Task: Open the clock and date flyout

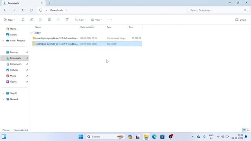Action: pyautogui.click(x=237, y=137)
